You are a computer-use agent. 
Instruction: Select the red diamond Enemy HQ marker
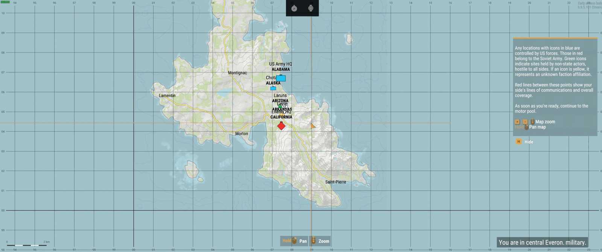[x=281, y=126]
